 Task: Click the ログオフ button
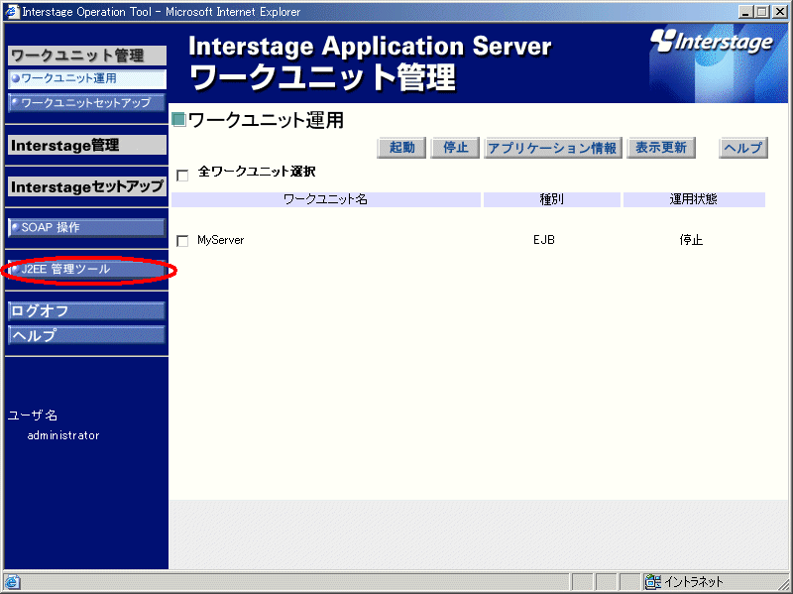pyautogui.click(x=87, y=310)
